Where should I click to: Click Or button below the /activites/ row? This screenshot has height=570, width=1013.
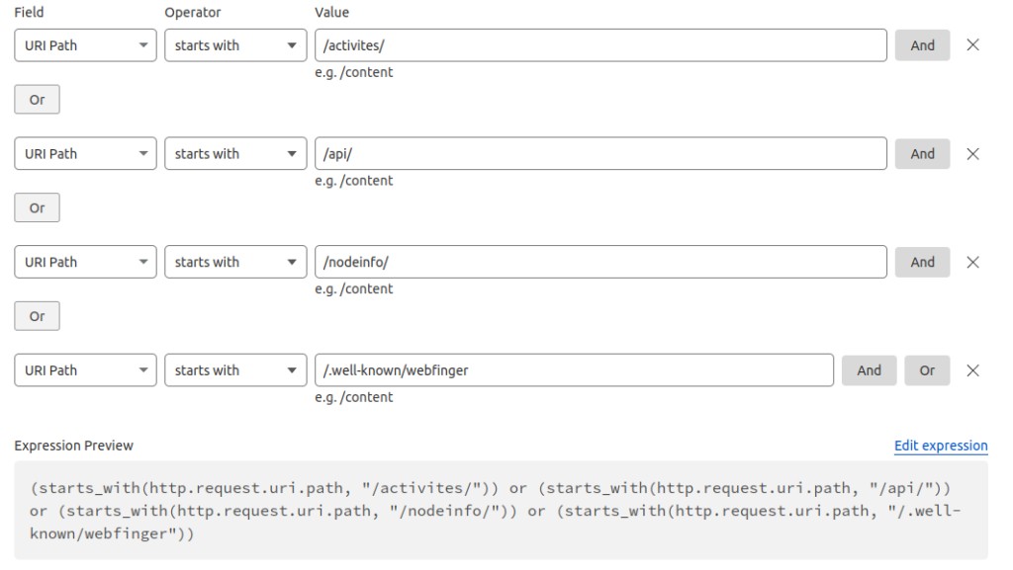point(37,100)
